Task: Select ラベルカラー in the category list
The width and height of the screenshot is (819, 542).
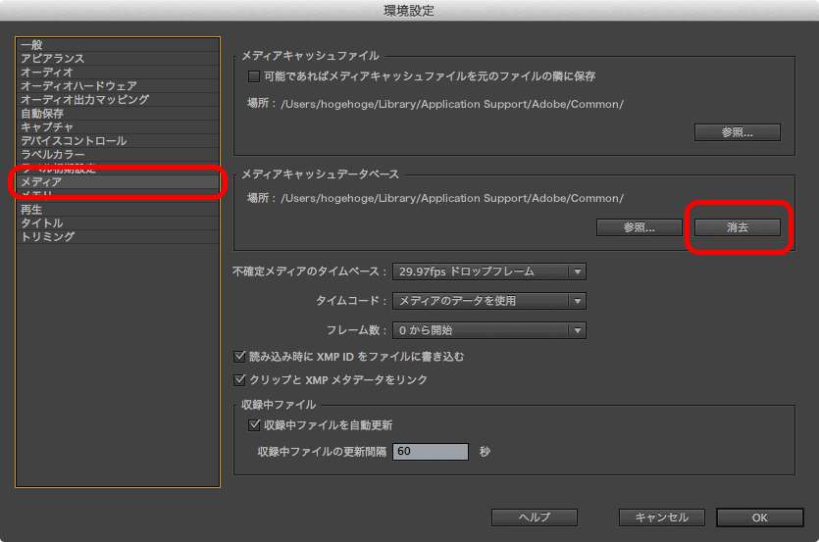Action: click(x=52, y=155)
